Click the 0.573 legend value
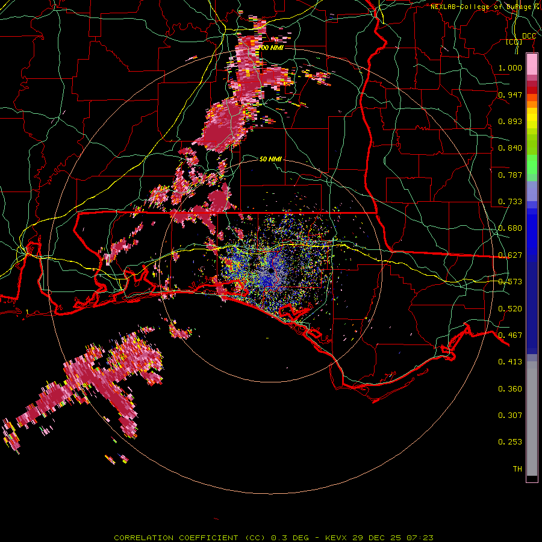 coord(510,282)
